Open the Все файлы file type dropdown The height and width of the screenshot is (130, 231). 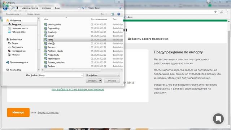pyautogui.click(x=103, y=75)
